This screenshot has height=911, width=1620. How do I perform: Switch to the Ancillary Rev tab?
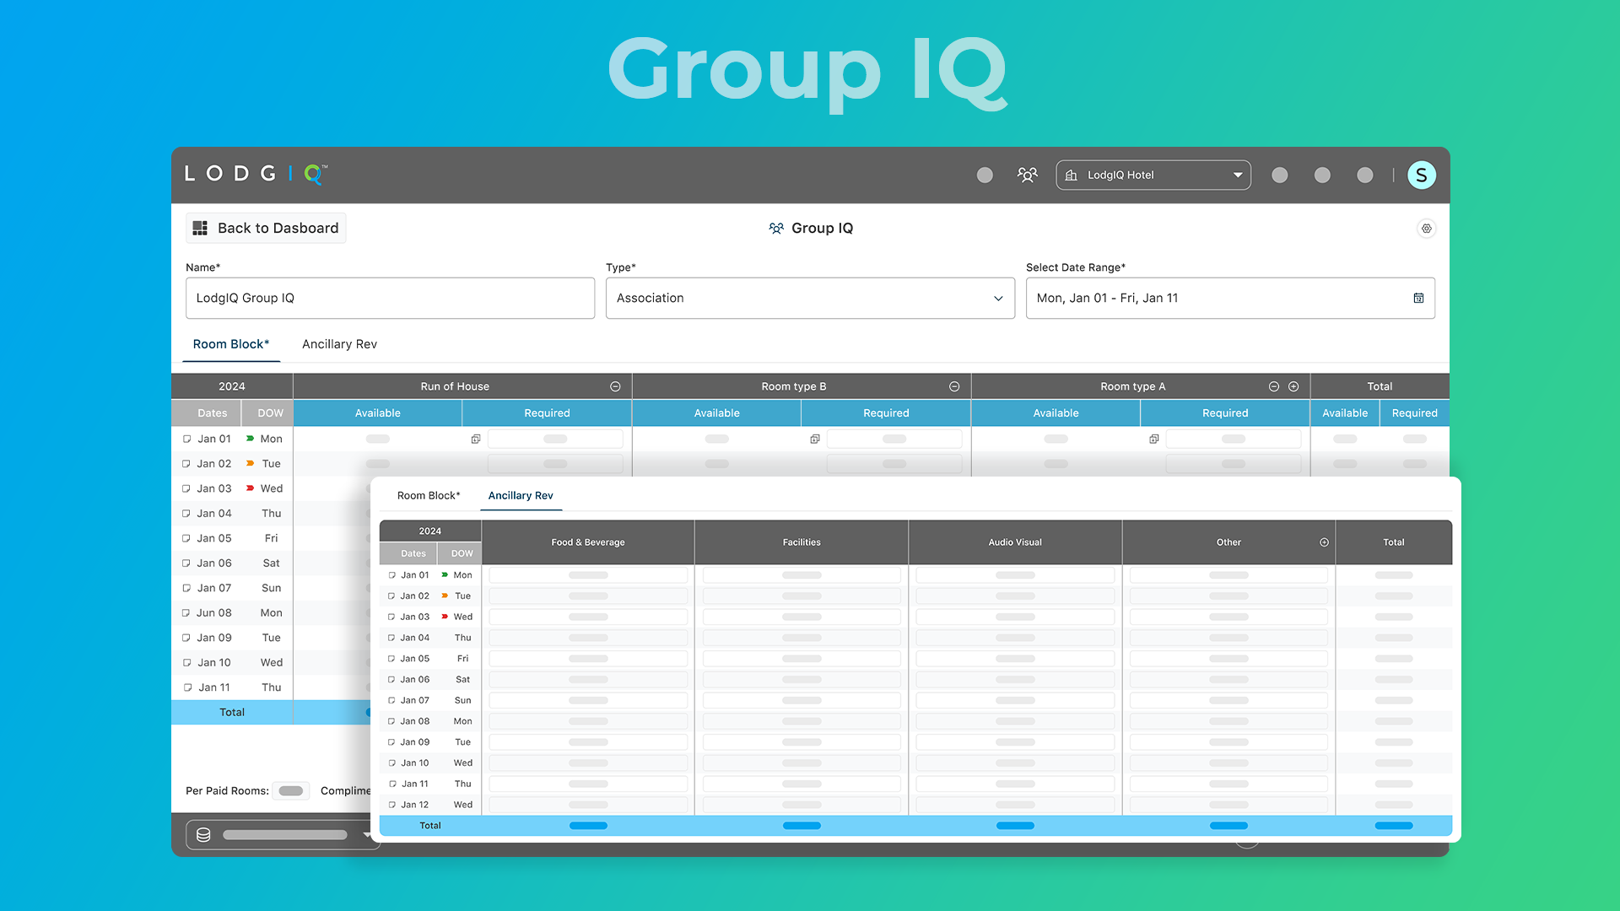click(339, 344)
